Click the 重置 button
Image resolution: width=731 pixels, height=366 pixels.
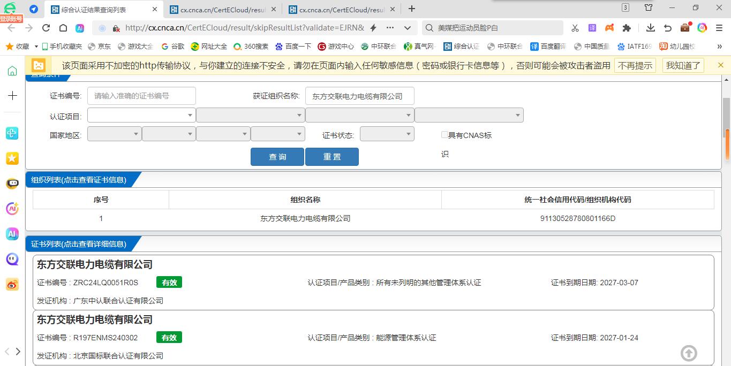pyautogui.click(x=332, y=157)
